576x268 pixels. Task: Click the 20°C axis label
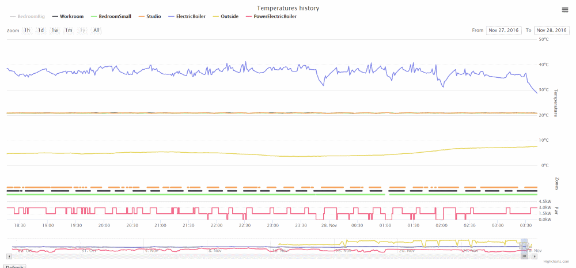[544, 115]
